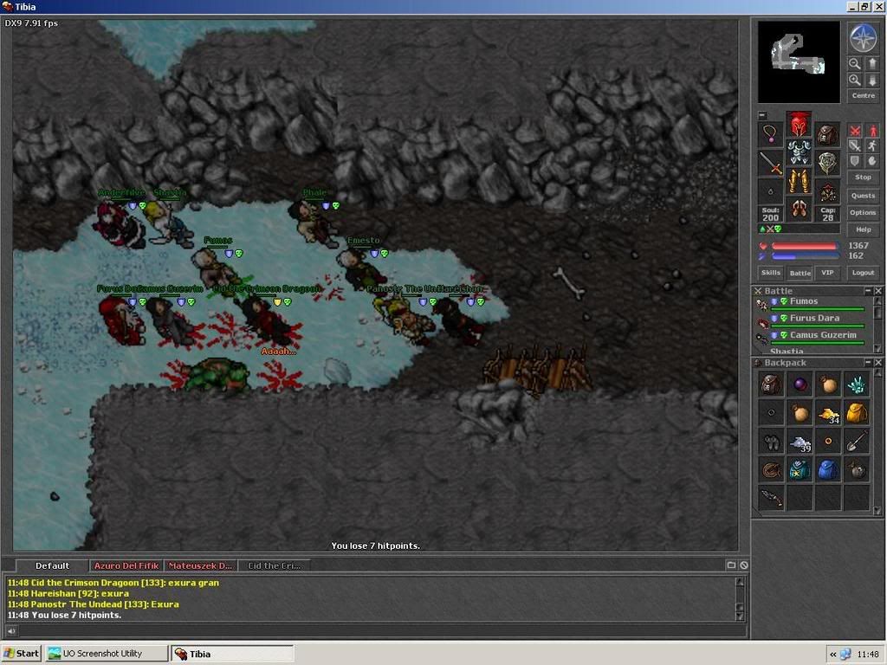887x665 pixels.
Task: Click the blue mana bar
Action: [x=805, y=256]
